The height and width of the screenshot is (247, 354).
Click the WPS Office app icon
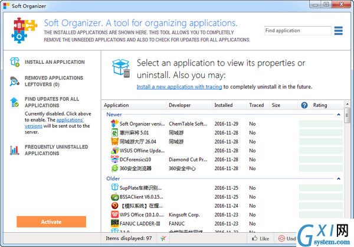114,214
